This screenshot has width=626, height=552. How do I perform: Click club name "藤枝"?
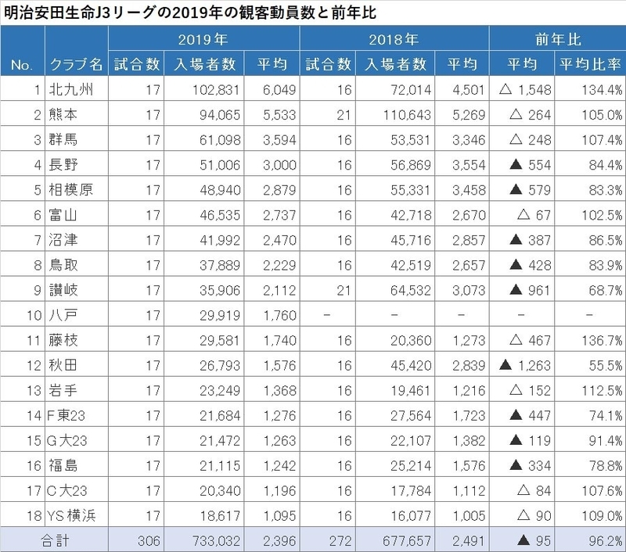pyautogui.click(x=63, y=340)
